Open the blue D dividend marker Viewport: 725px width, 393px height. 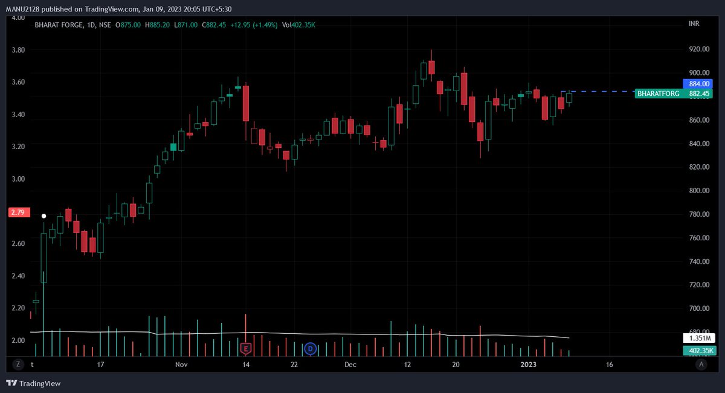[x=311, y=348]
